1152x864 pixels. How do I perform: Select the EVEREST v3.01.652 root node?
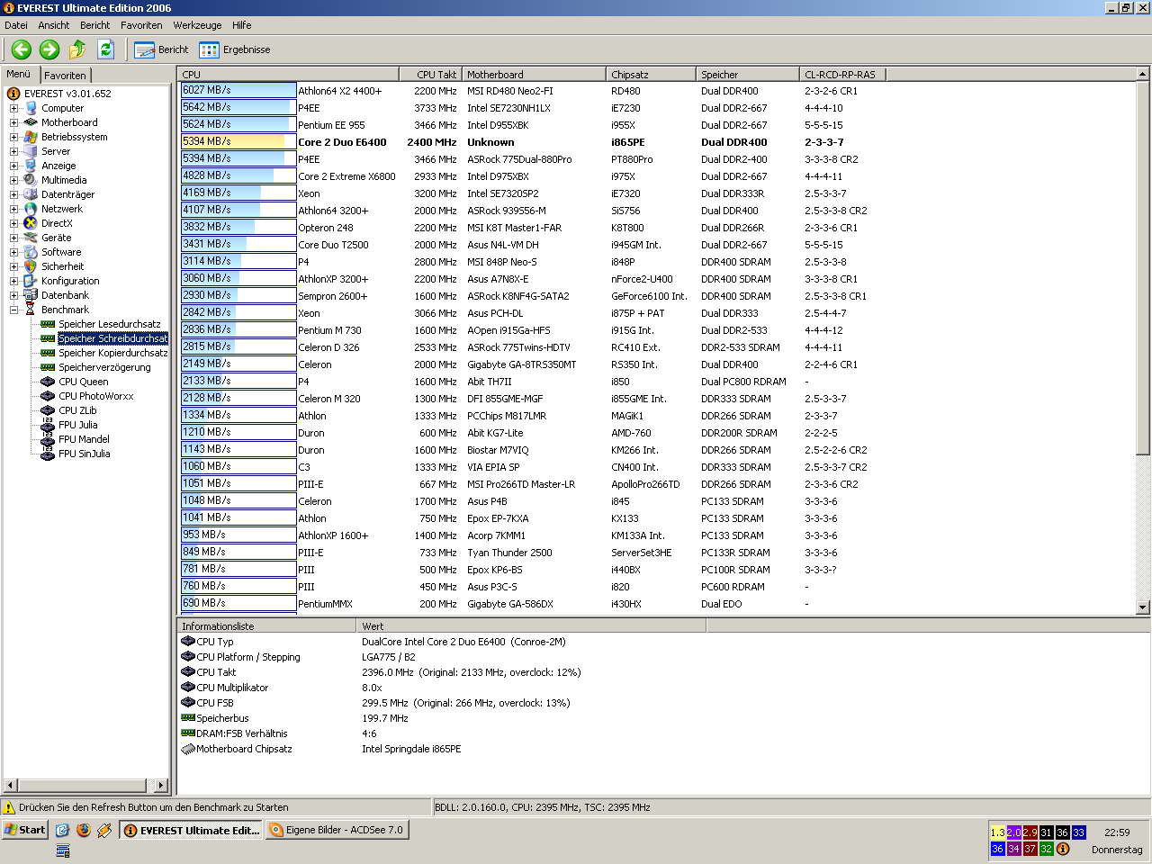pyautogui.click(x=67, y=94)
